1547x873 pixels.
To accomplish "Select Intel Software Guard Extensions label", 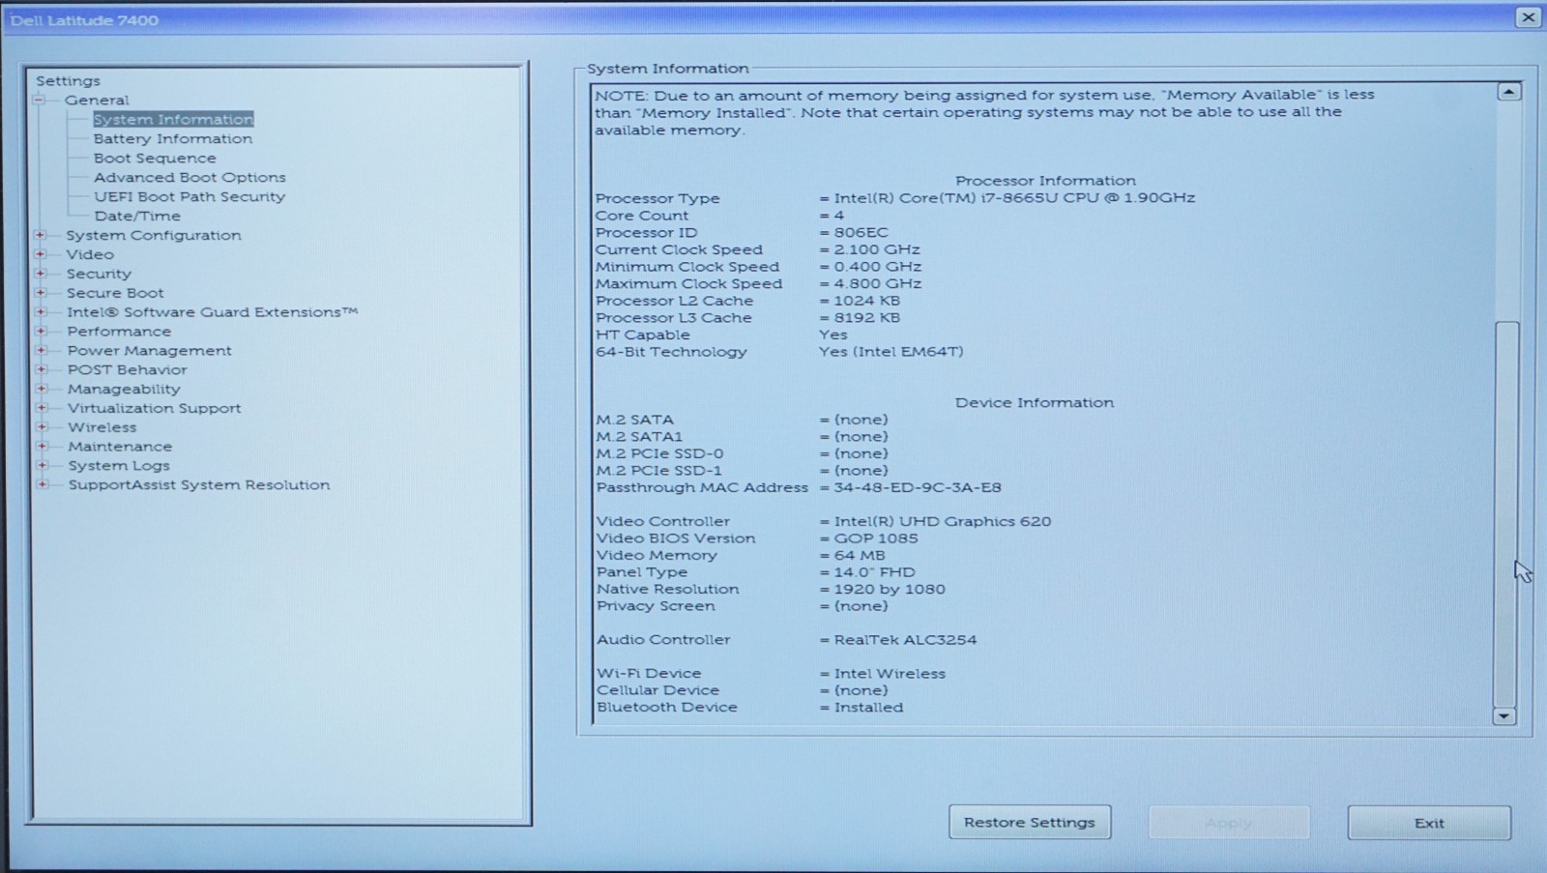I will click(x=213, y=312).
